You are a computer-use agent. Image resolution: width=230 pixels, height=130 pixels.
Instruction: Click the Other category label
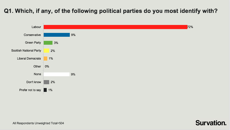[x=37, y=66]
